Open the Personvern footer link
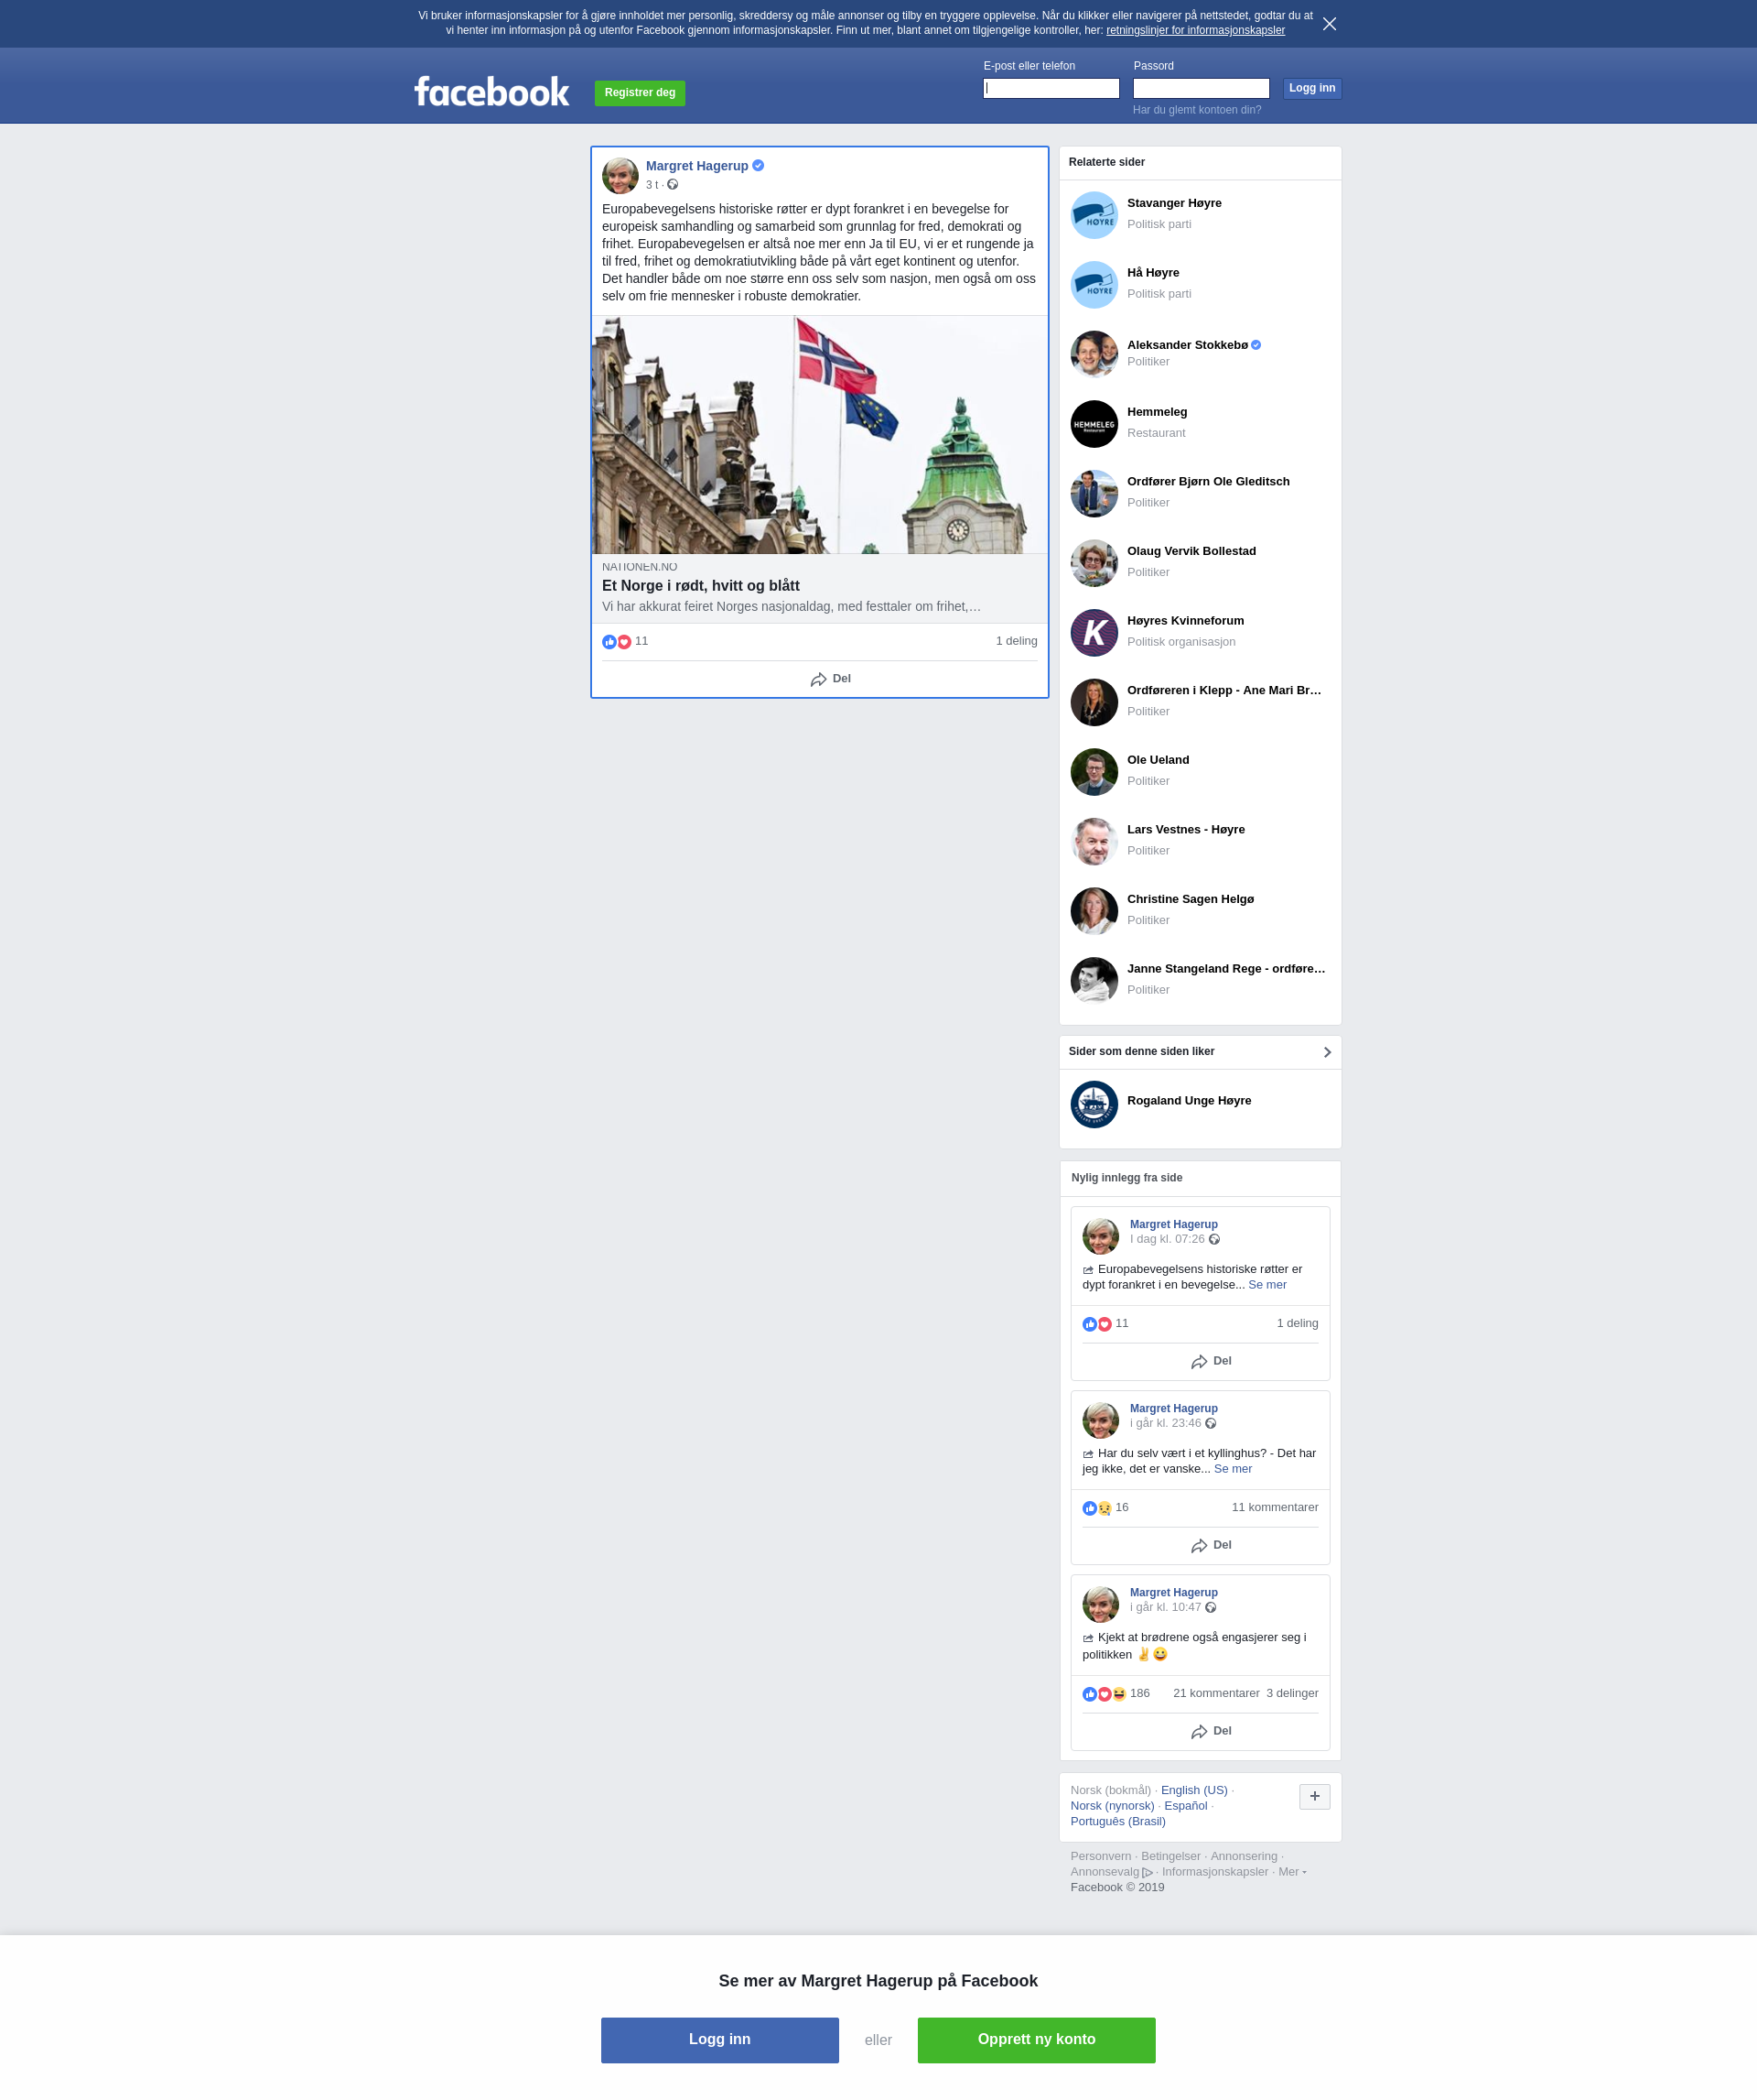1757x2100 pixels. [x=1100, y=1857]
